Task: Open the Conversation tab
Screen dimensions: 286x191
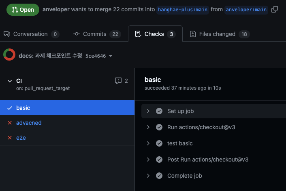Action: (31, 34)
